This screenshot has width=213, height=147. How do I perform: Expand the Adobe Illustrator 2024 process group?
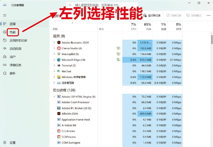54,43
